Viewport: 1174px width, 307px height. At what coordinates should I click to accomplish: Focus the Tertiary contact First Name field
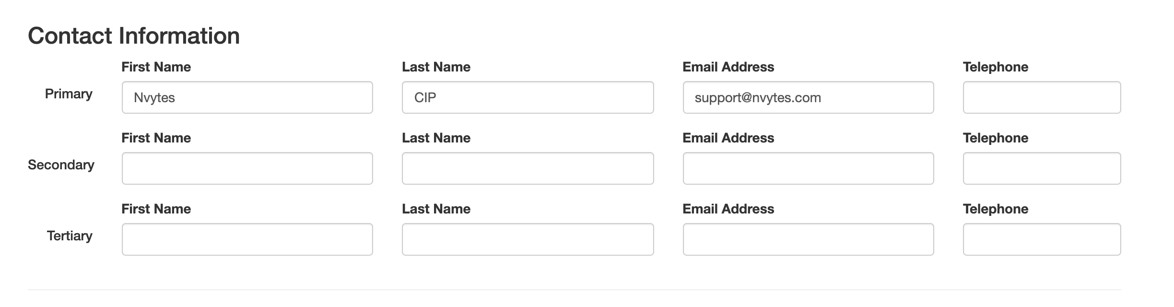[247, 239]
